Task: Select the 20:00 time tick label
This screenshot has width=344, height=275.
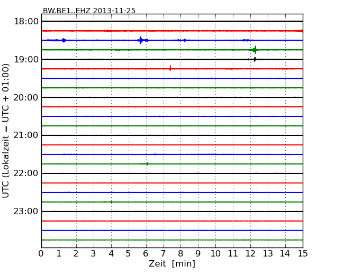Action: click(x=26, y=97)
